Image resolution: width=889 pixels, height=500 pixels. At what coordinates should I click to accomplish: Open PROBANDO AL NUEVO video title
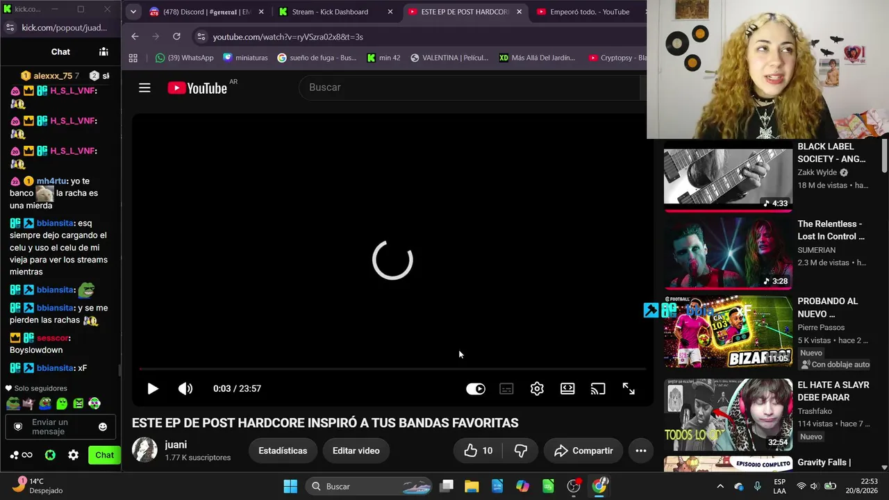[x=828, y=308]
